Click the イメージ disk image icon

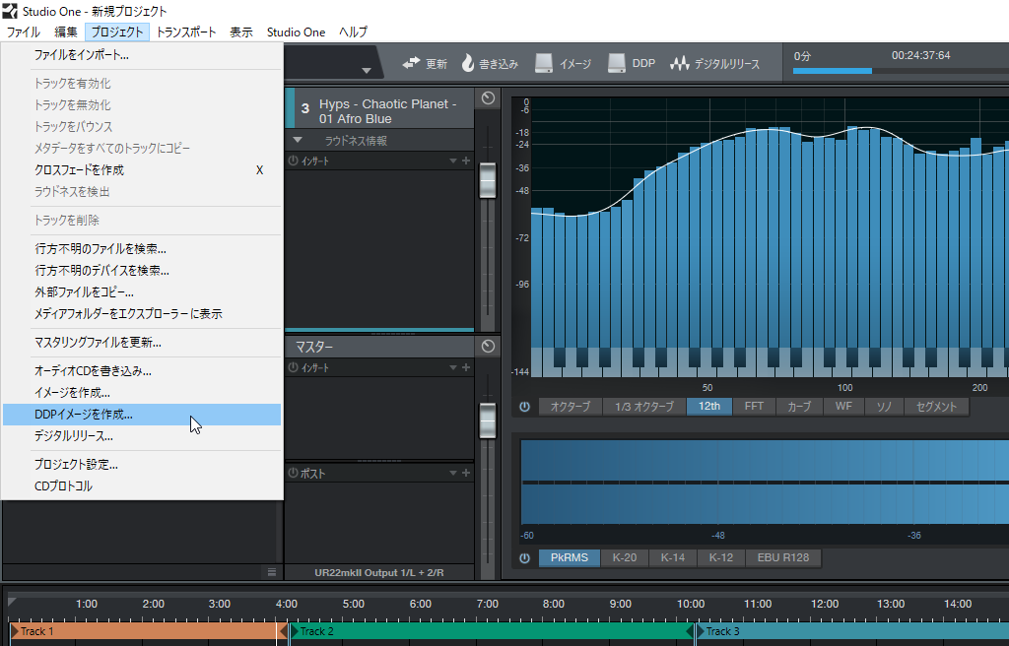click(x=544, y=62)
